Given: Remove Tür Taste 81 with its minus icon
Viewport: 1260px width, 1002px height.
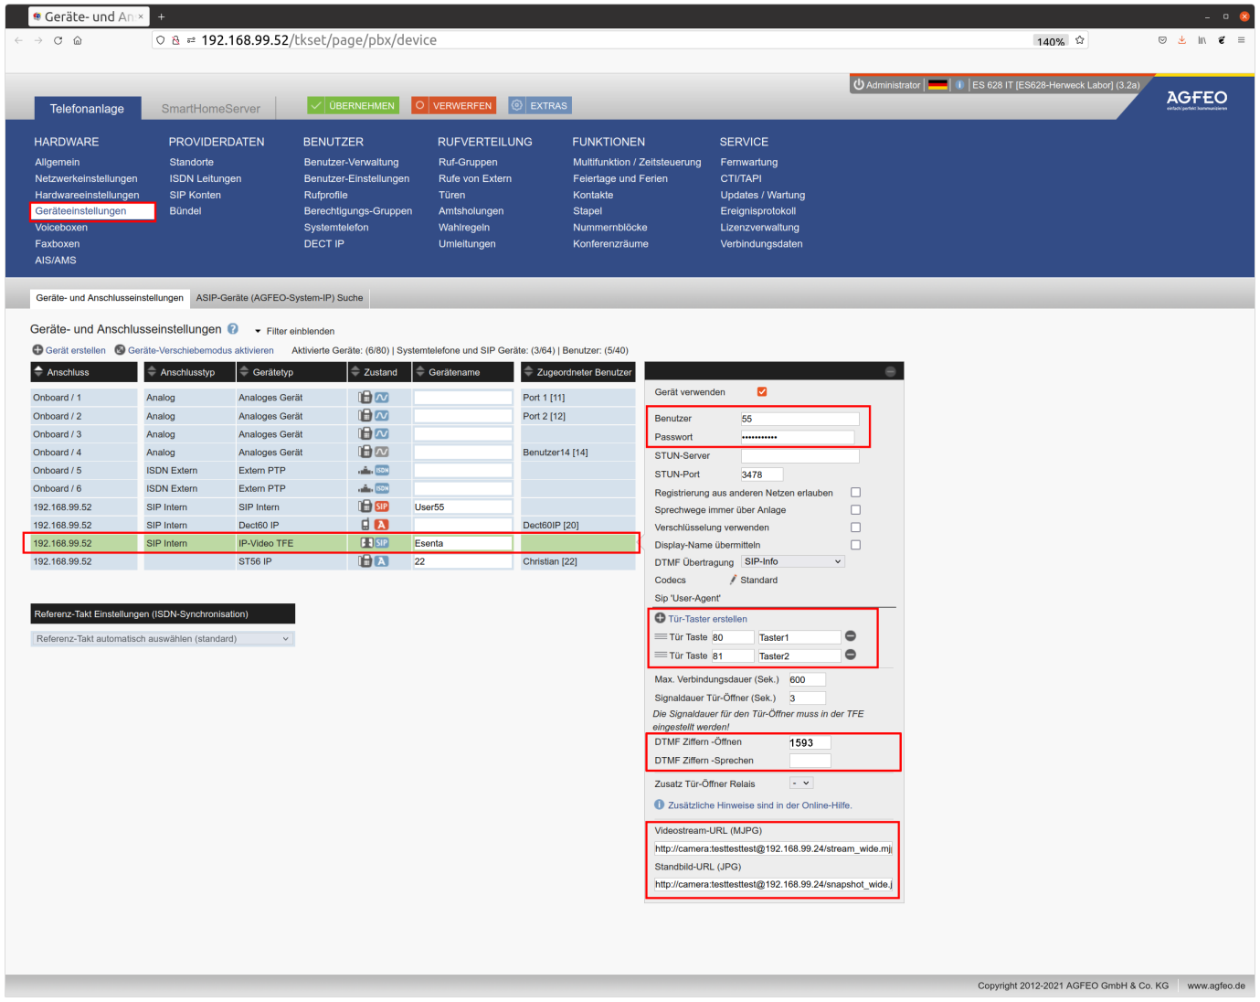Looking at the screenshot, I should coord(850,655).
